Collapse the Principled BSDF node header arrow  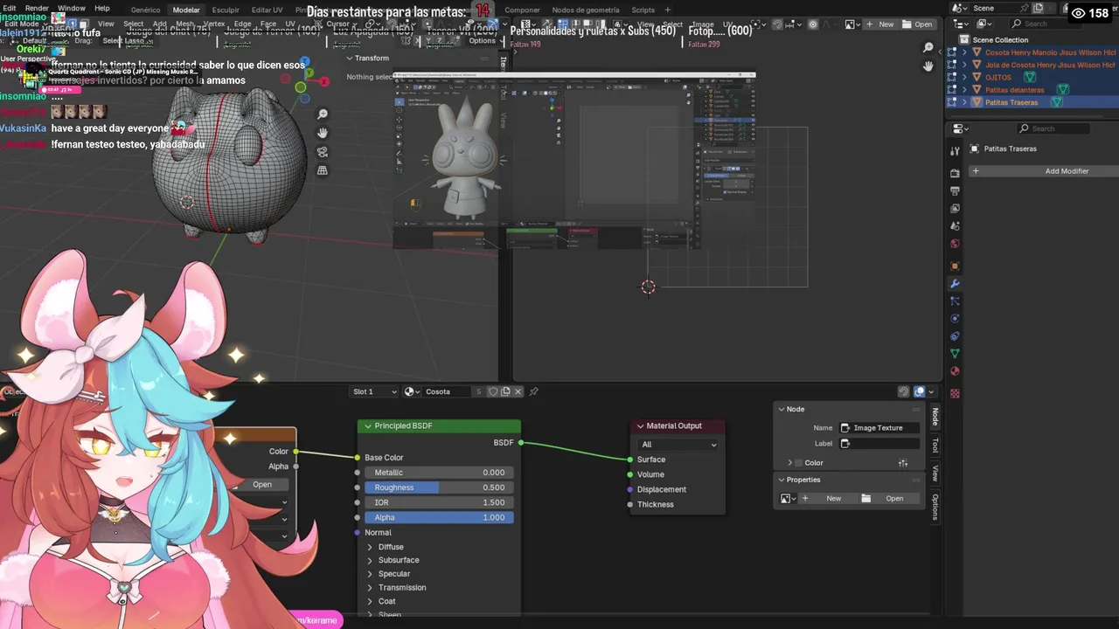(x=368, y=425)
